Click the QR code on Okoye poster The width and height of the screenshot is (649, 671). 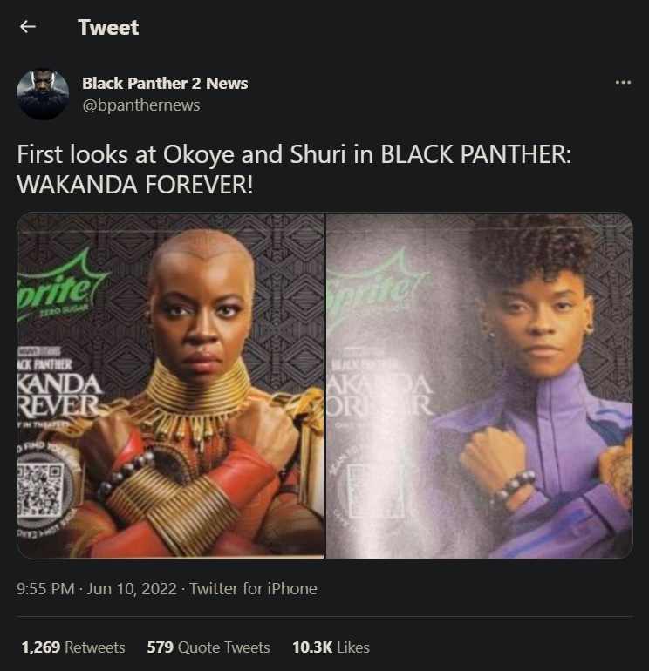40,490
